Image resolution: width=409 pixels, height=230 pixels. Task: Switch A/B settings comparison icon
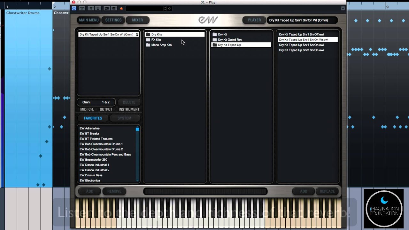pyautogui.click(x=107, y=8)
